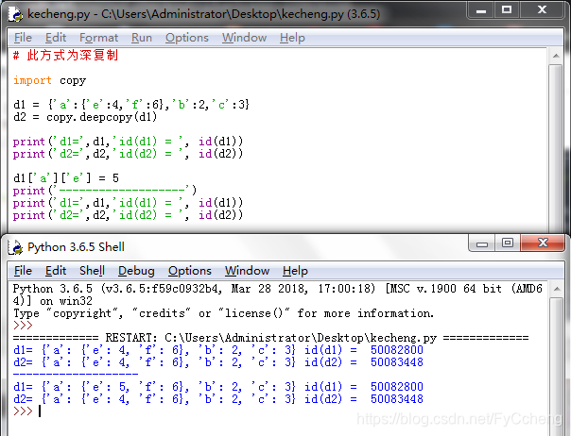Maximize the kecheng.py editor window
The height and width of the screenshot is (436, 571).
507,9
